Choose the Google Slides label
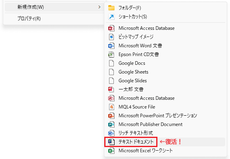This screenshot has height=159, width=230. click(132, 81)
